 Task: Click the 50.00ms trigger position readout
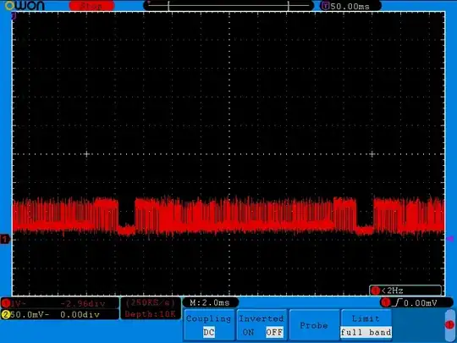(350, 6)
